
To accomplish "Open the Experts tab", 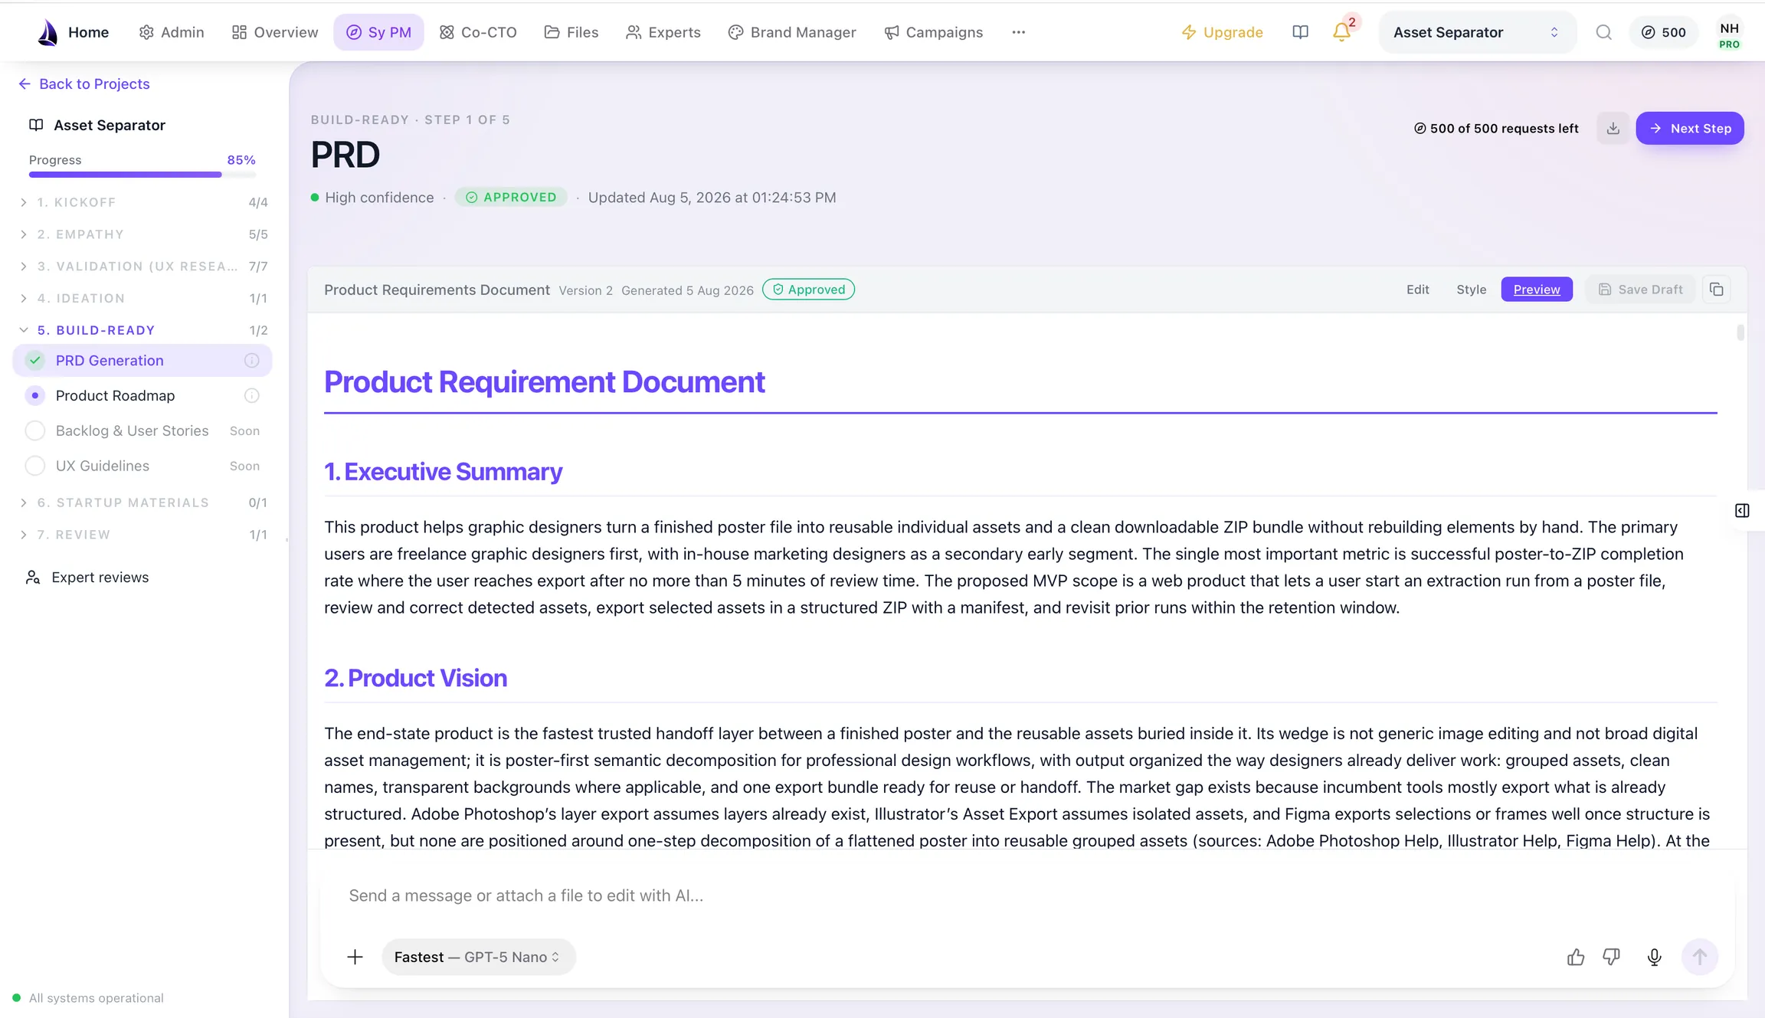I will coord(663,32).
